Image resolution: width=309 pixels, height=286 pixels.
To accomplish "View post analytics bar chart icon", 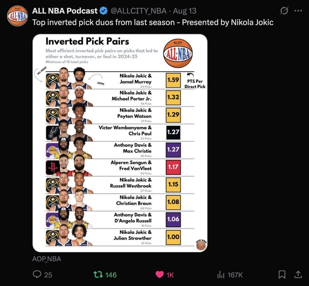I will [x=221, y=275].
